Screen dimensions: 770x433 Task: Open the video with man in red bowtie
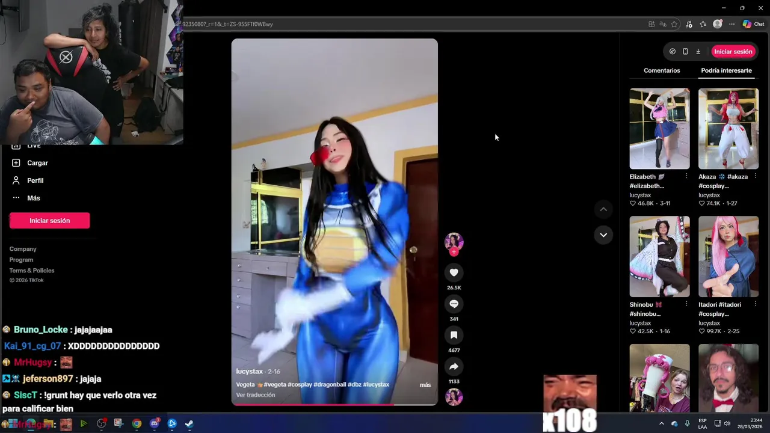(728, 378)
